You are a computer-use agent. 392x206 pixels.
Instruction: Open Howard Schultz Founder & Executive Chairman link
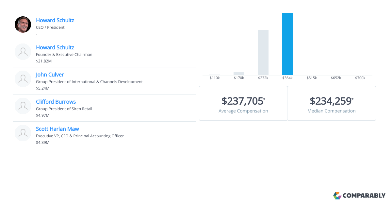point(55,47)
